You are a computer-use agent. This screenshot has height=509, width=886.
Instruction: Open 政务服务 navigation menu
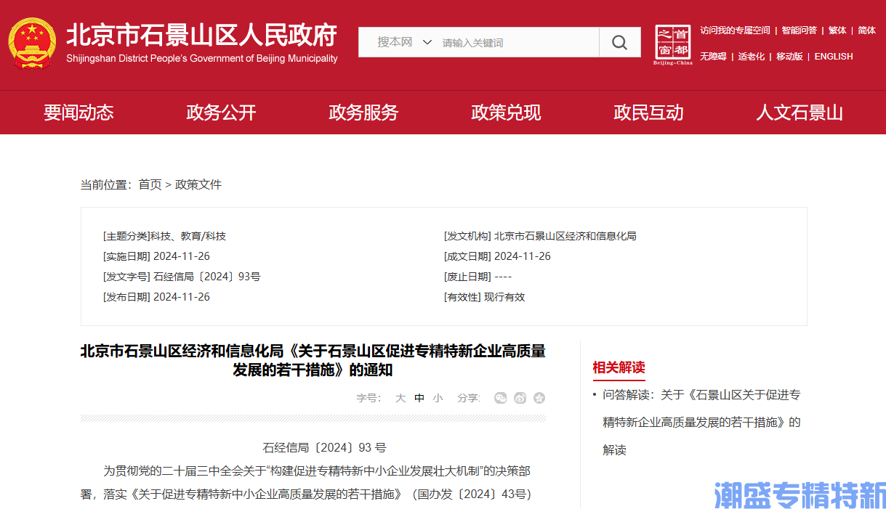[363, 113]
